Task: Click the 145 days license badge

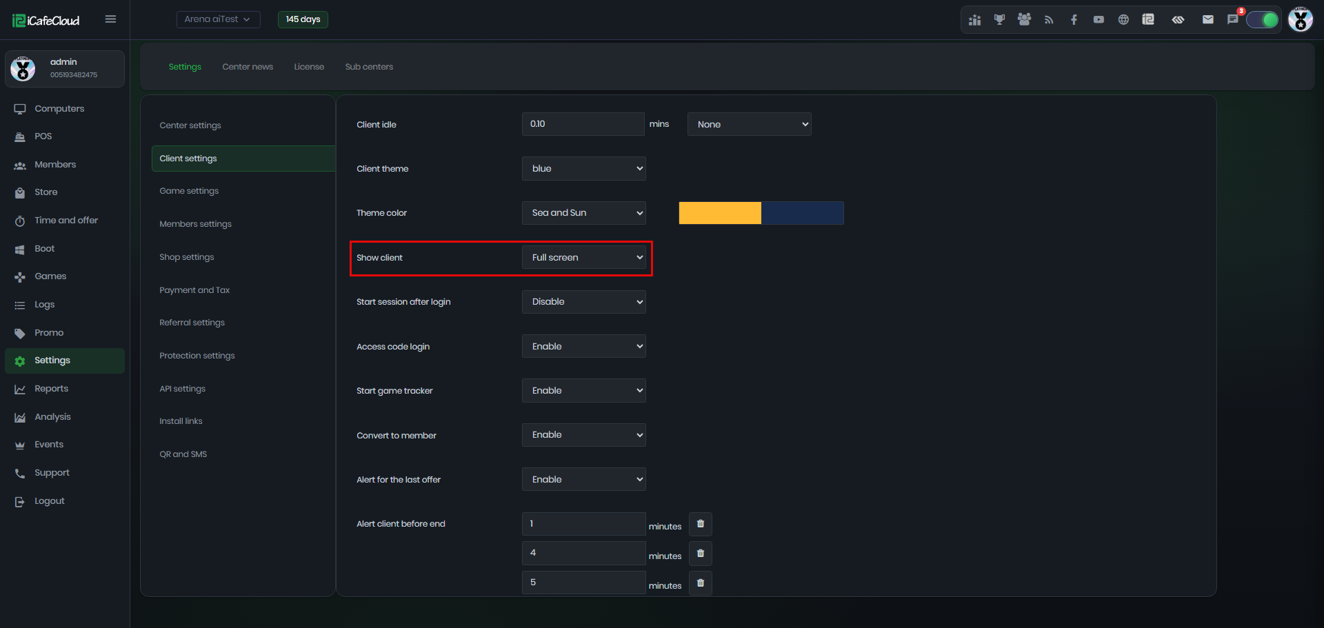Action: (x=303, y=19)
